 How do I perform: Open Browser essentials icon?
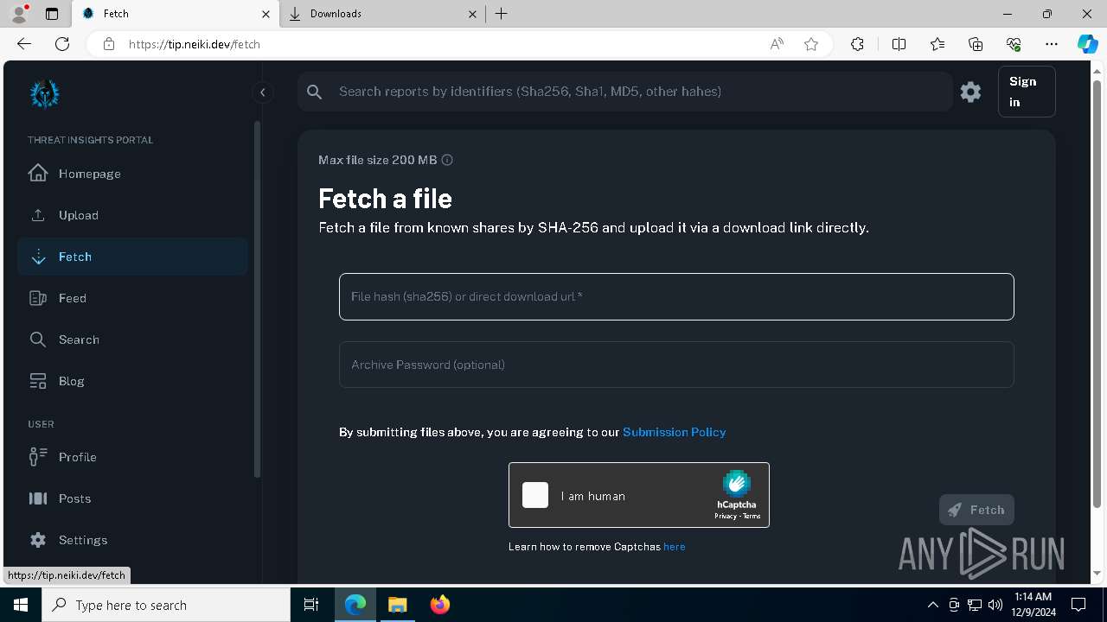pyautogui.click(x=1014, y=44)
